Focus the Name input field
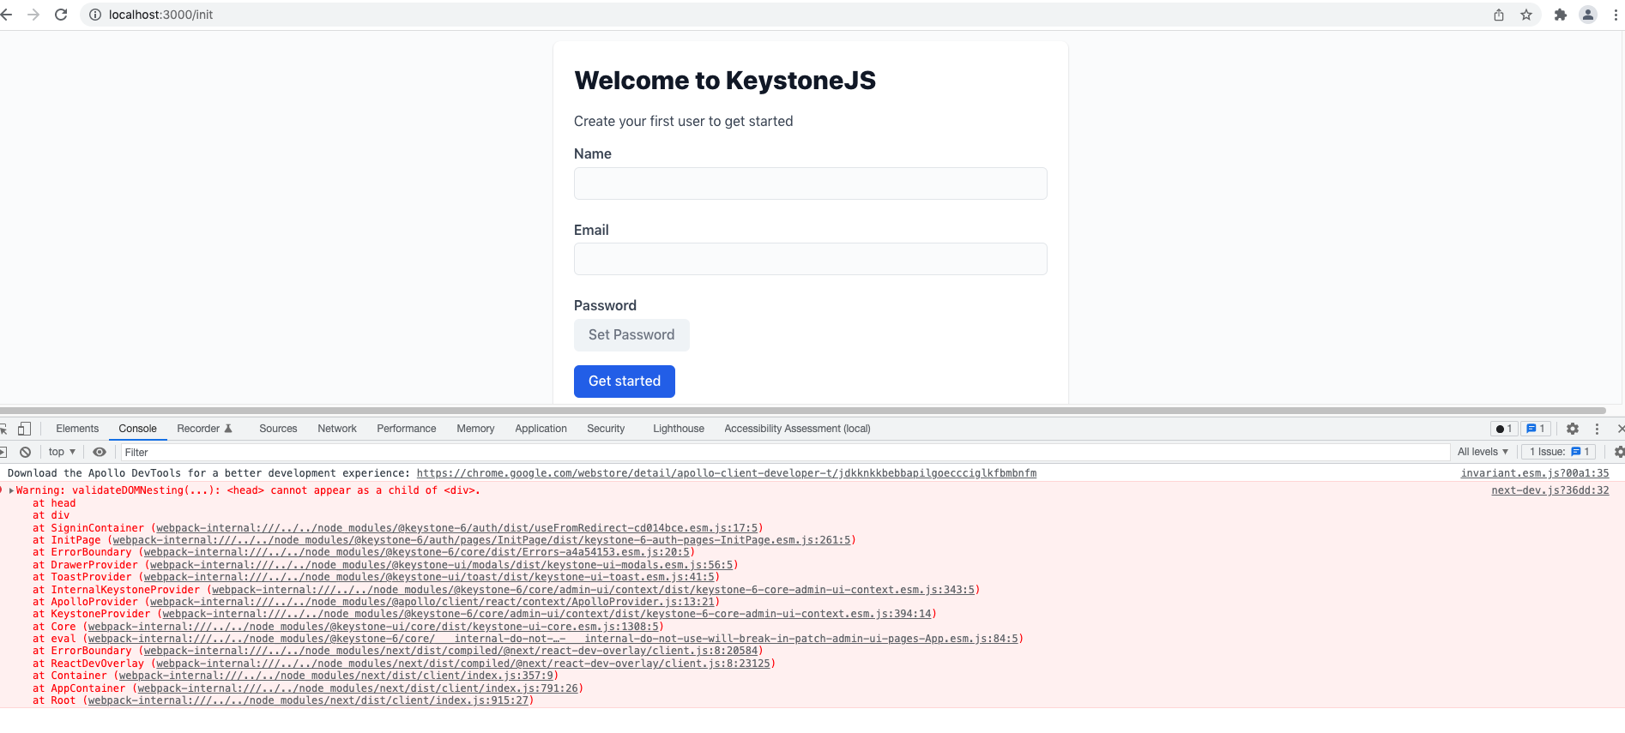Viewport: 1625px width, 733px height. click(x=811, y=183)
